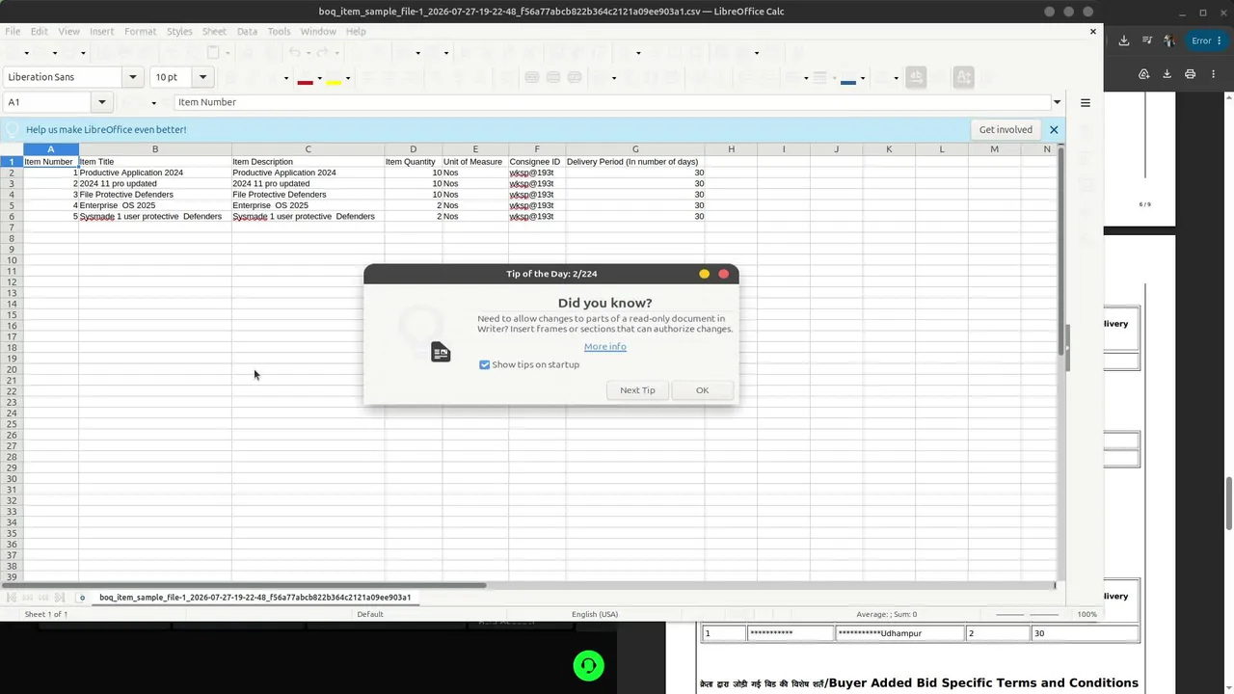Open the font name dropdown for Liberation Sans
Screen dimensions: 1234x694
133,77
